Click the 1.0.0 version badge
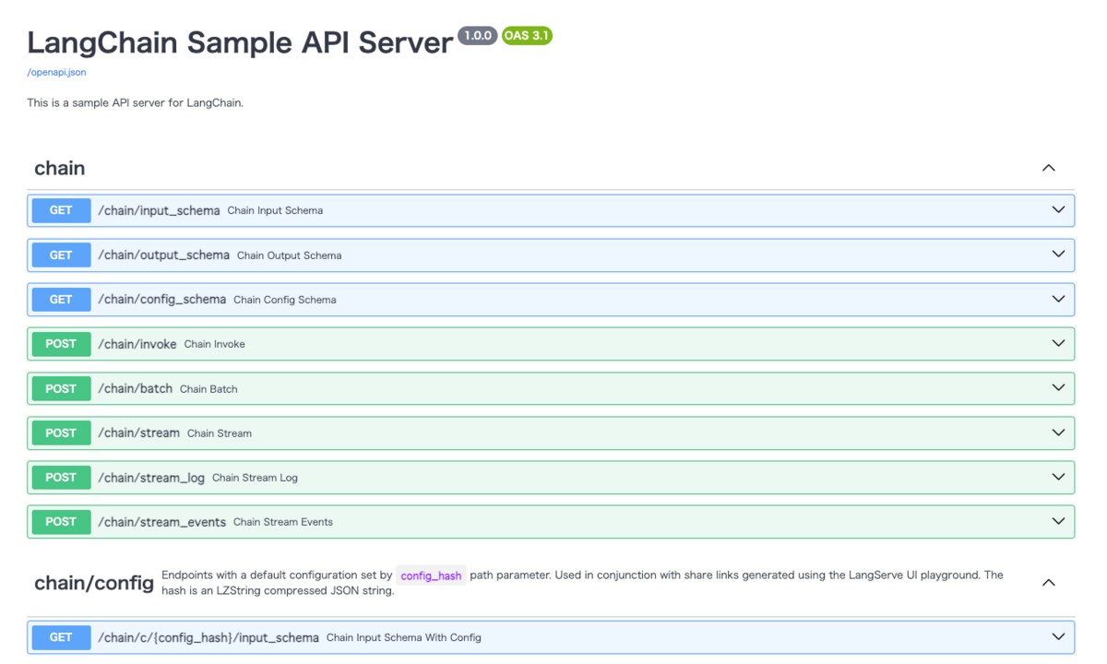This screenshot has width=1107, height=664. 478,36
